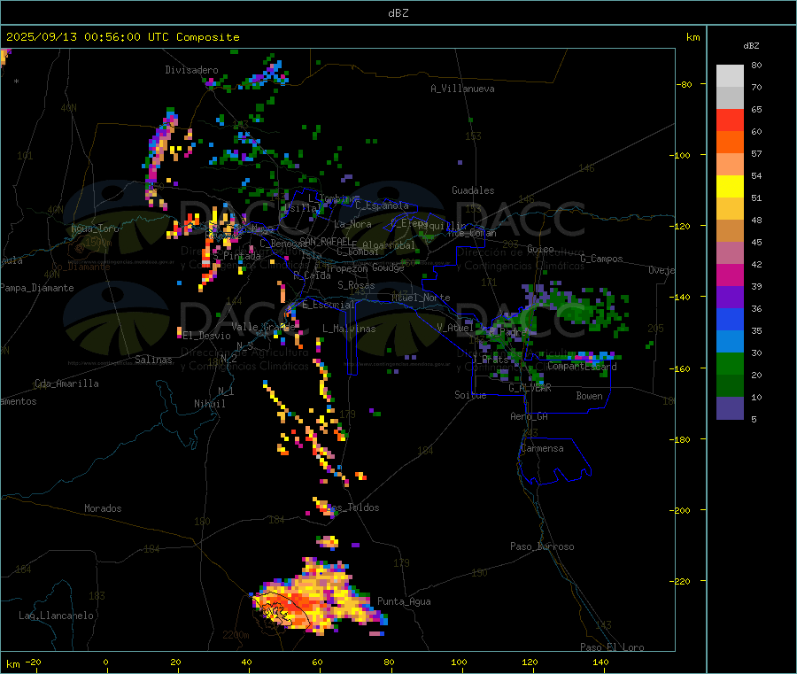Screen dimensions: 797x674
Task: Click the 'Aero_GA' map label
Action: tap(529, 416)
